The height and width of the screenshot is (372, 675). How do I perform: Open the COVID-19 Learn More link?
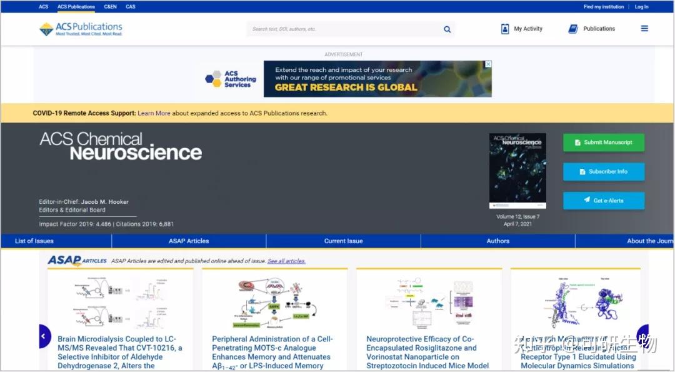coord(153,113)
